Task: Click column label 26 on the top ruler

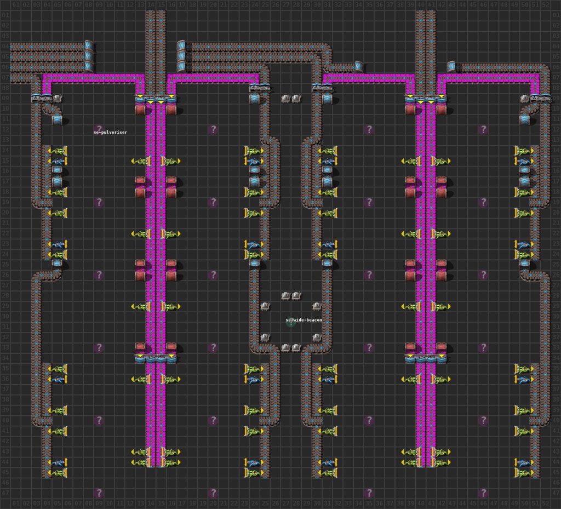Action: 275,5
